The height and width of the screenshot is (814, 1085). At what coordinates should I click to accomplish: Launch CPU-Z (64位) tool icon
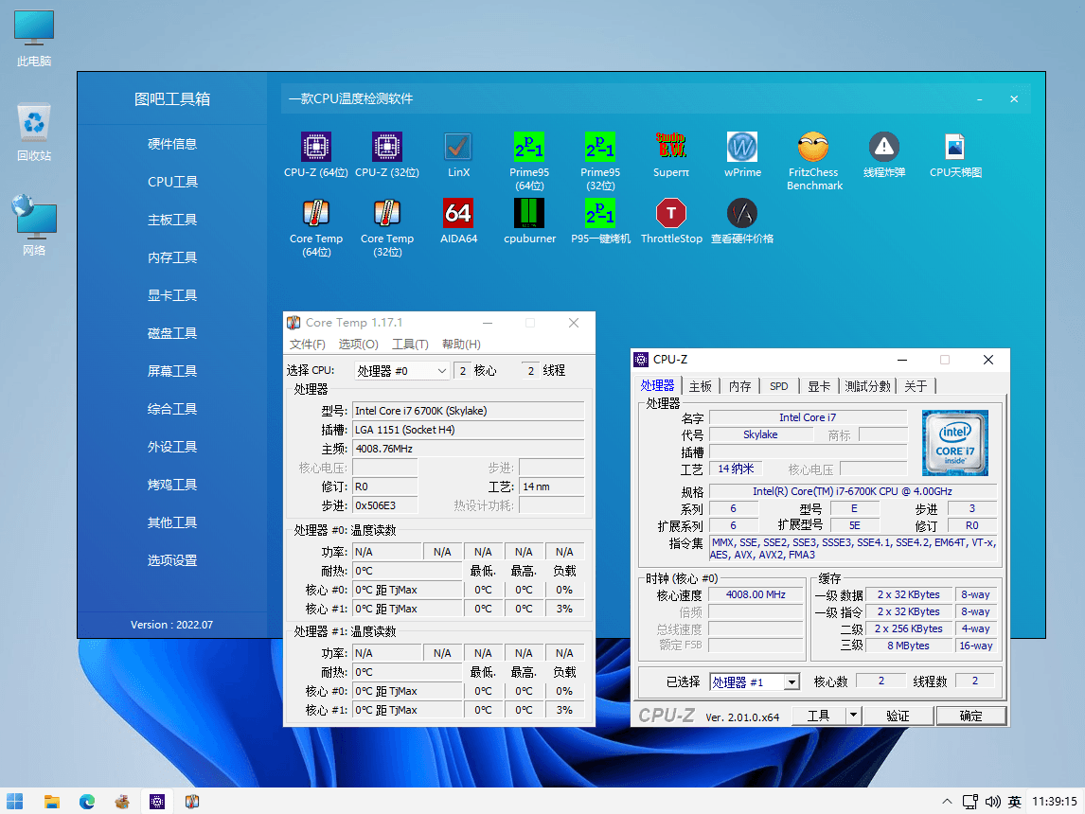(315, 147)
